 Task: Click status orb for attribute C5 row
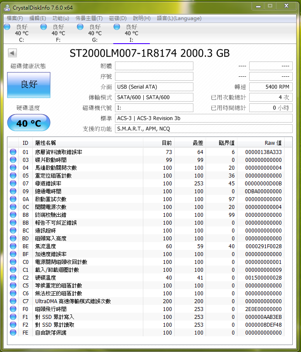13,286
